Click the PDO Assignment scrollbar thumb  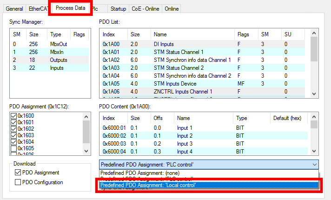[x=86, y=132]
